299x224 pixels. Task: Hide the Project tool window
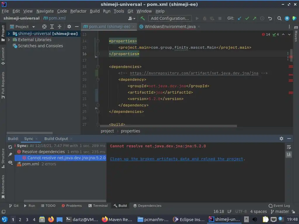[77, 27]
